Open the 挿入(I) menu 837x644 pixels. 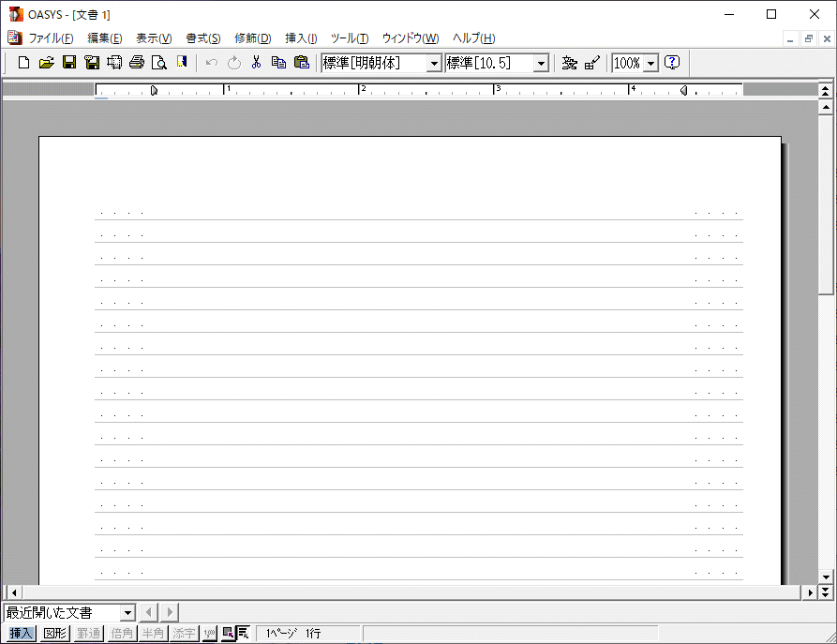301,37
